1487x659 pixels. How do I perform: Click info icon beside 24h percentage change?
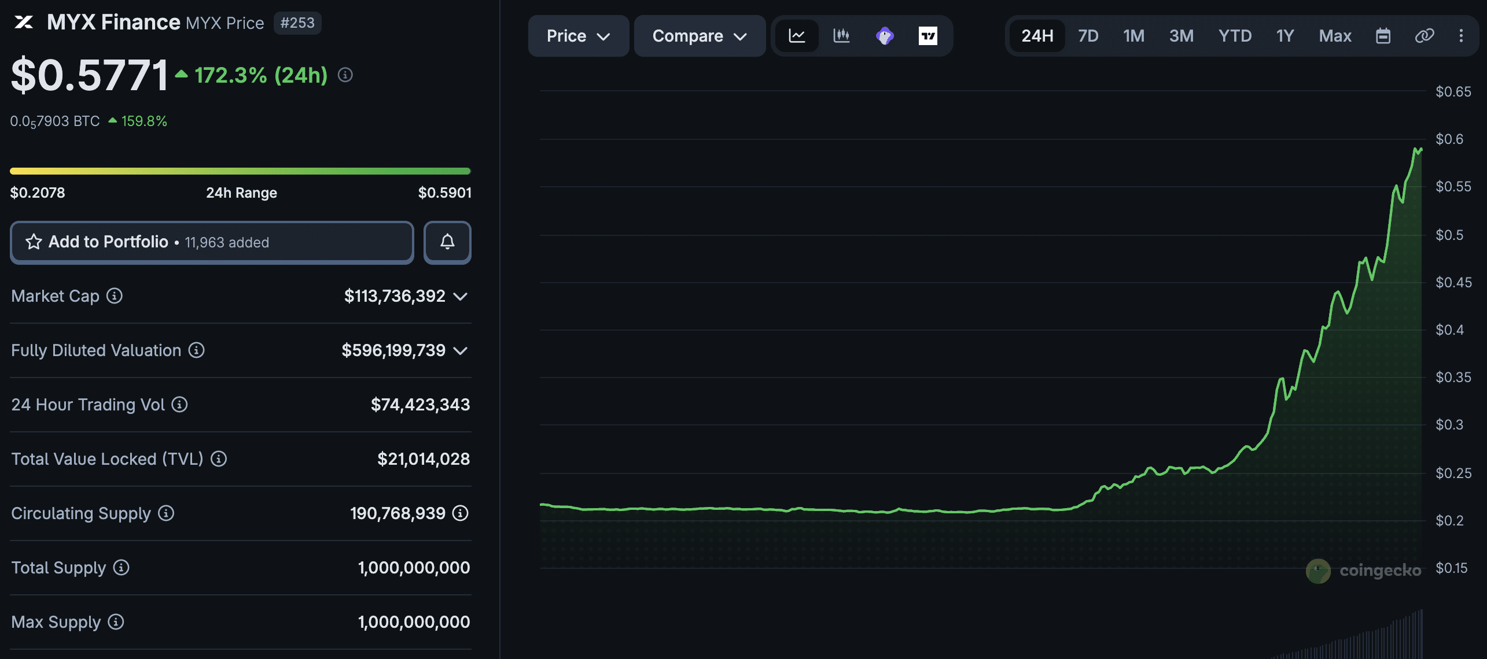[x=345, y=75]
